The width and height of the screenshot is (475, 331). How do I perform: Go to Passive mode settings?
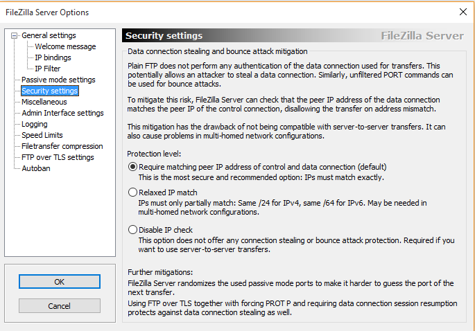(x=58, y=80)
